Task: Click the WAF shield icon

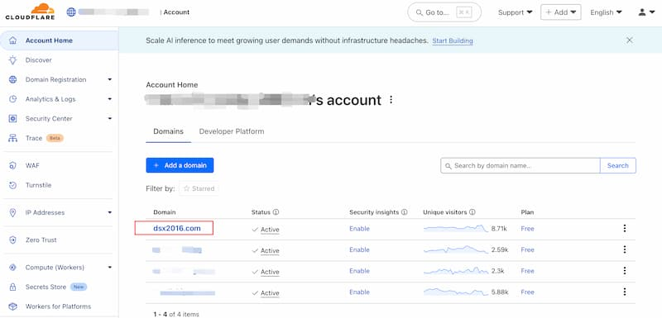Action: click(12, 165)
